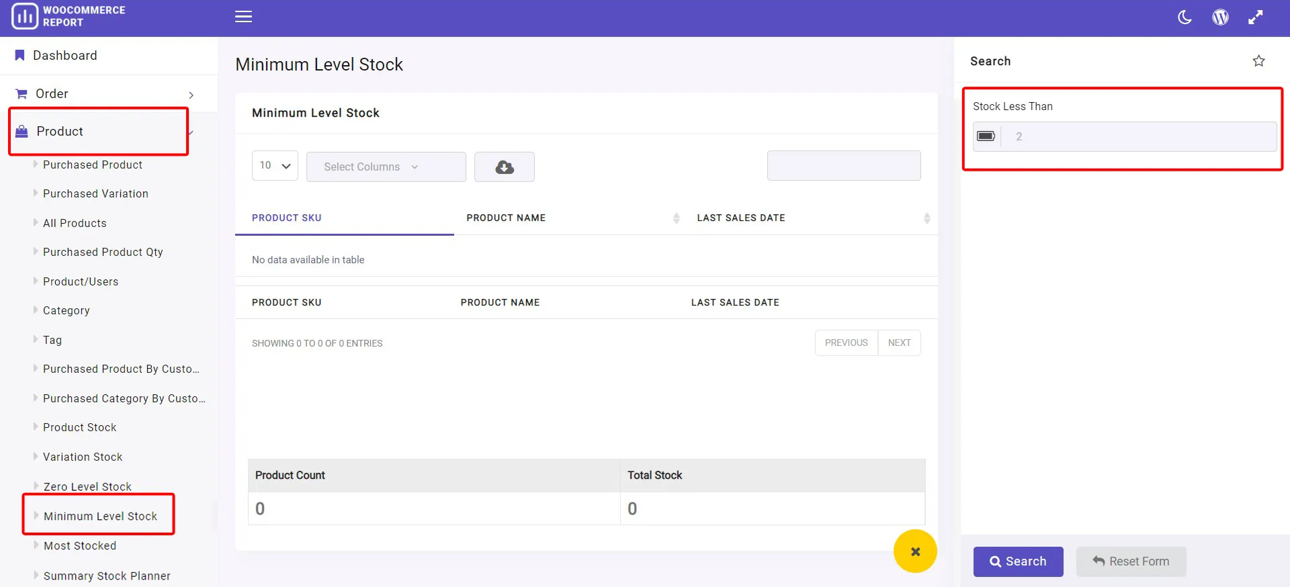The width and height of the screenshot is (1290, 587).
Task: Open Summary Stock Planner report
Action: [107, 576]
